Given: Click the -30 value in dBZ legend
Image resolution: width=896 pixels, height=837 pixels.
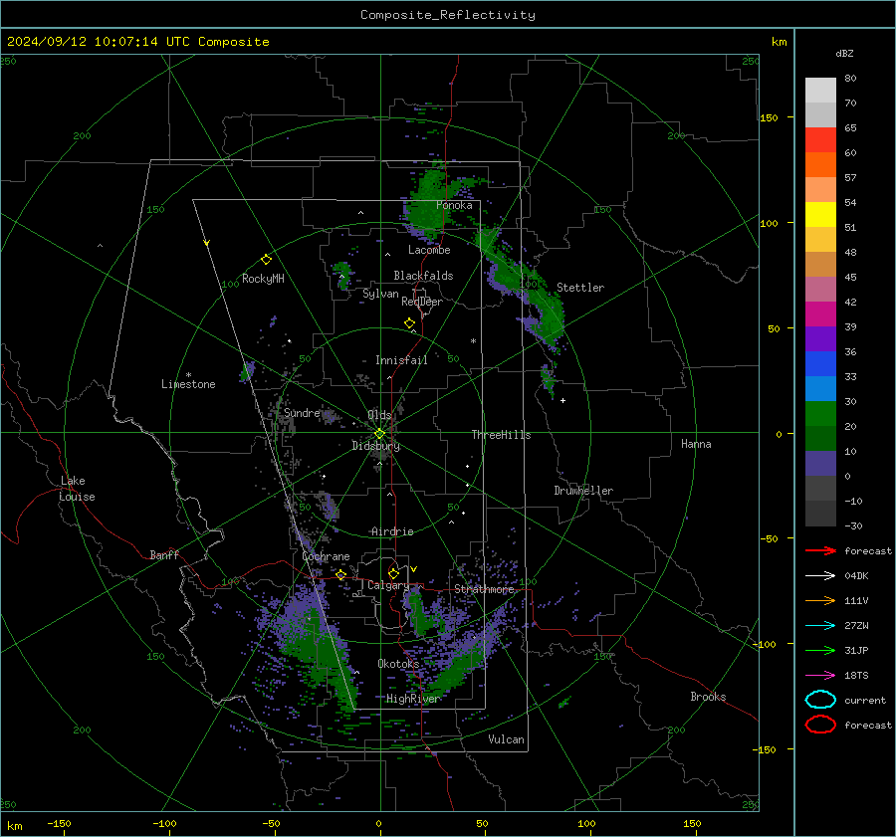Looking at the screenshot, I should [x=854, y=525].
